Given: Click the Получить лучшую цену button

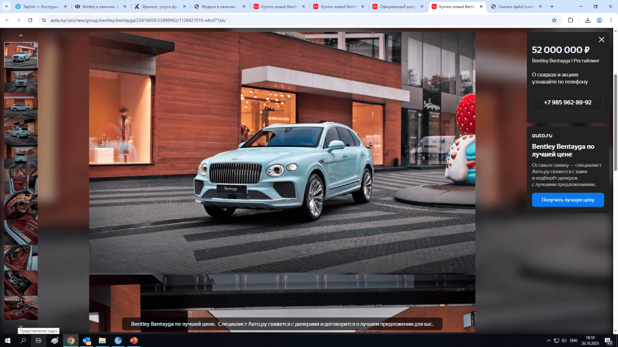Looking at the screenshot, I should [567, 199].
